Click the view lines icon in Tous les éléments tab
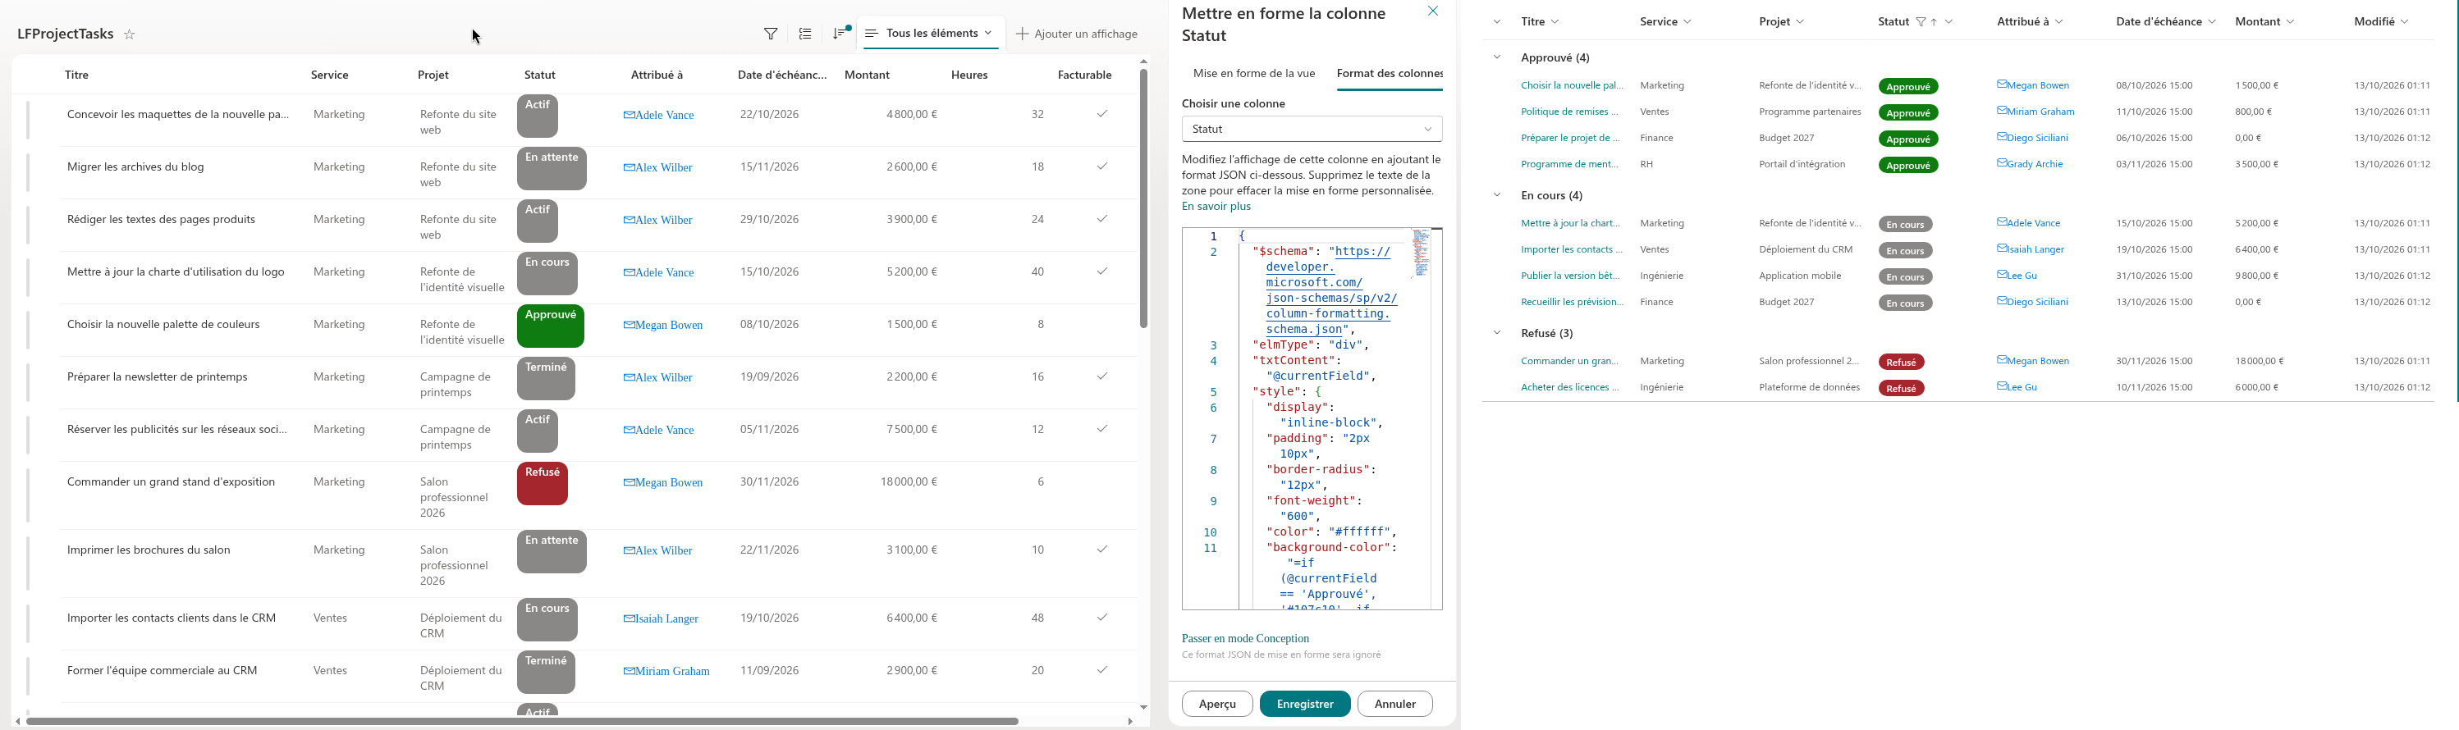 click(872, 34)
